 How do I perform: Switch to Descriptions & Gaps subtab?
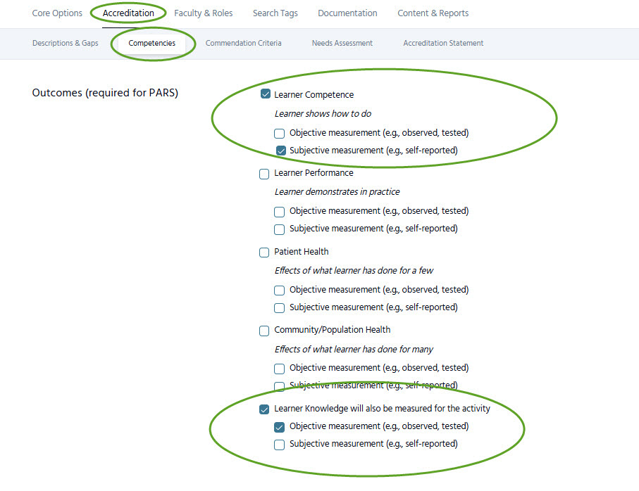tap(66, 44)
